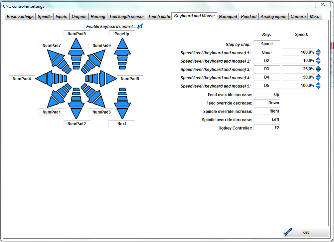Viewport: 334px width, 242px height.
Task: Click the Feed override increase key field
Action: (x=267, y=95)
